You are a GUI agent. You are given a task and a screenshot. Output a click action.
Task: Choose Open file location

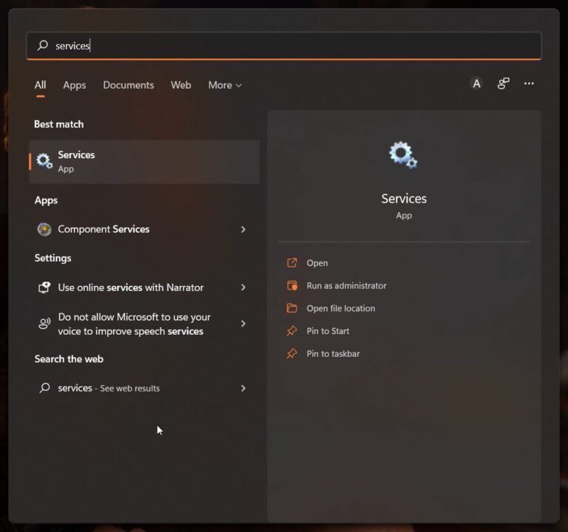coord(341,308)
